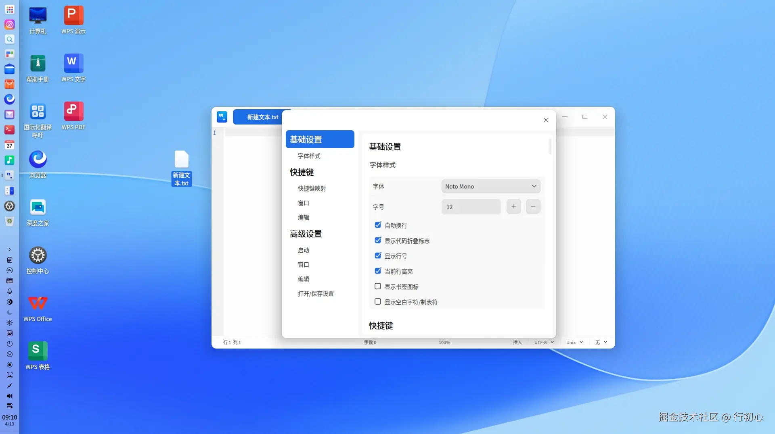This screenshot has width=775, height=434.
Task: Open the WPS 表格 desktop icon
Action: tap(38, 356)
